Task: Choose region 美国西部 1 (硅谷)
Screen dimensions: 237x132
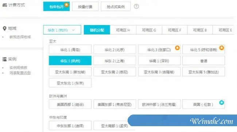Action: [x=70, y=104]
